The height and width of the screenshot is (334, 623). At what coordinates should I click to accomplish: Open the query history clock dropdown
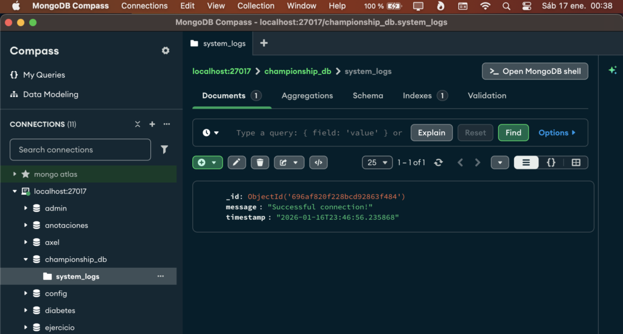click(211, 133)
